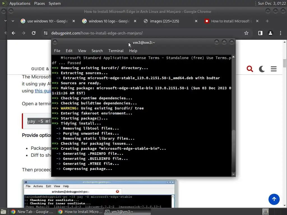The height and width of the screenshot is (215, 287).
Task: Switch to 'windows 10 logo' Chrome tab
Action: (109, 21)
